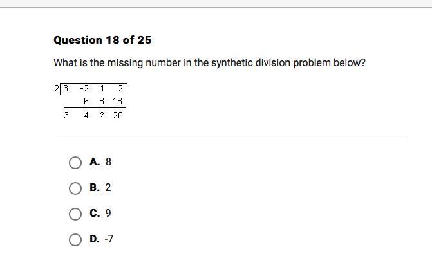The image size is (432, 265).
Task: Click the horizontal divider above the answer choices
Action: pos(230,138)
